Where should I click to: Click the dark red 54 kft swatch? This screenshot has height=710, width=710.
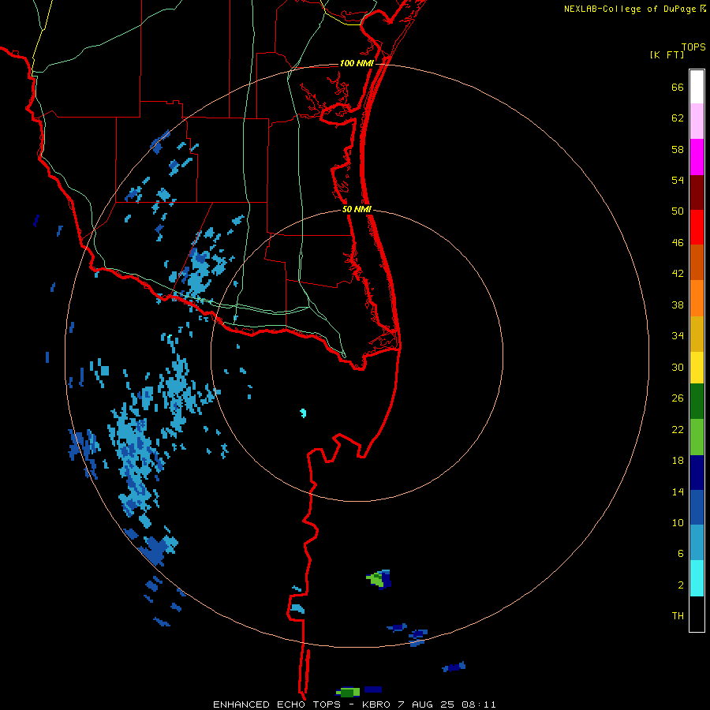tap(697, 192)
